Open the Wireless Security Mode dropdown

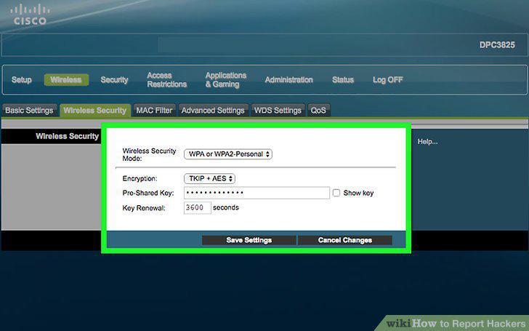coord(228,154)
